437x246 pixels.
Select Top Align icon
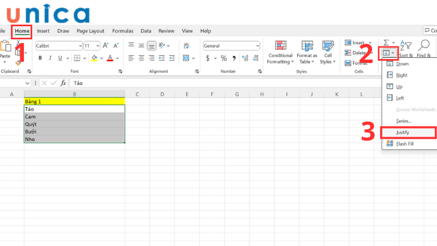pyautogui.click(x=131, y=45)
